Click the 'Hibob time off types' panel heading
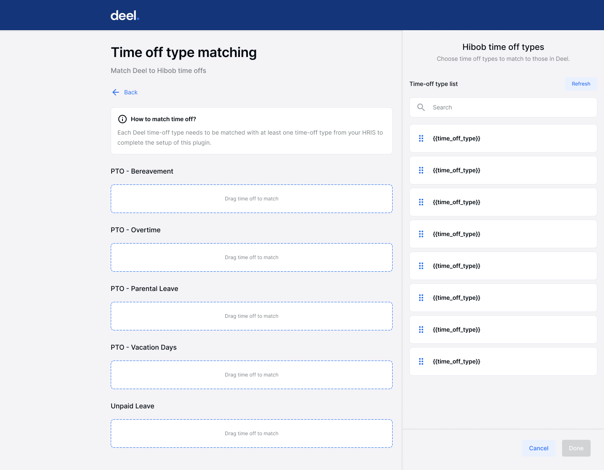 (x=503, y=47)
